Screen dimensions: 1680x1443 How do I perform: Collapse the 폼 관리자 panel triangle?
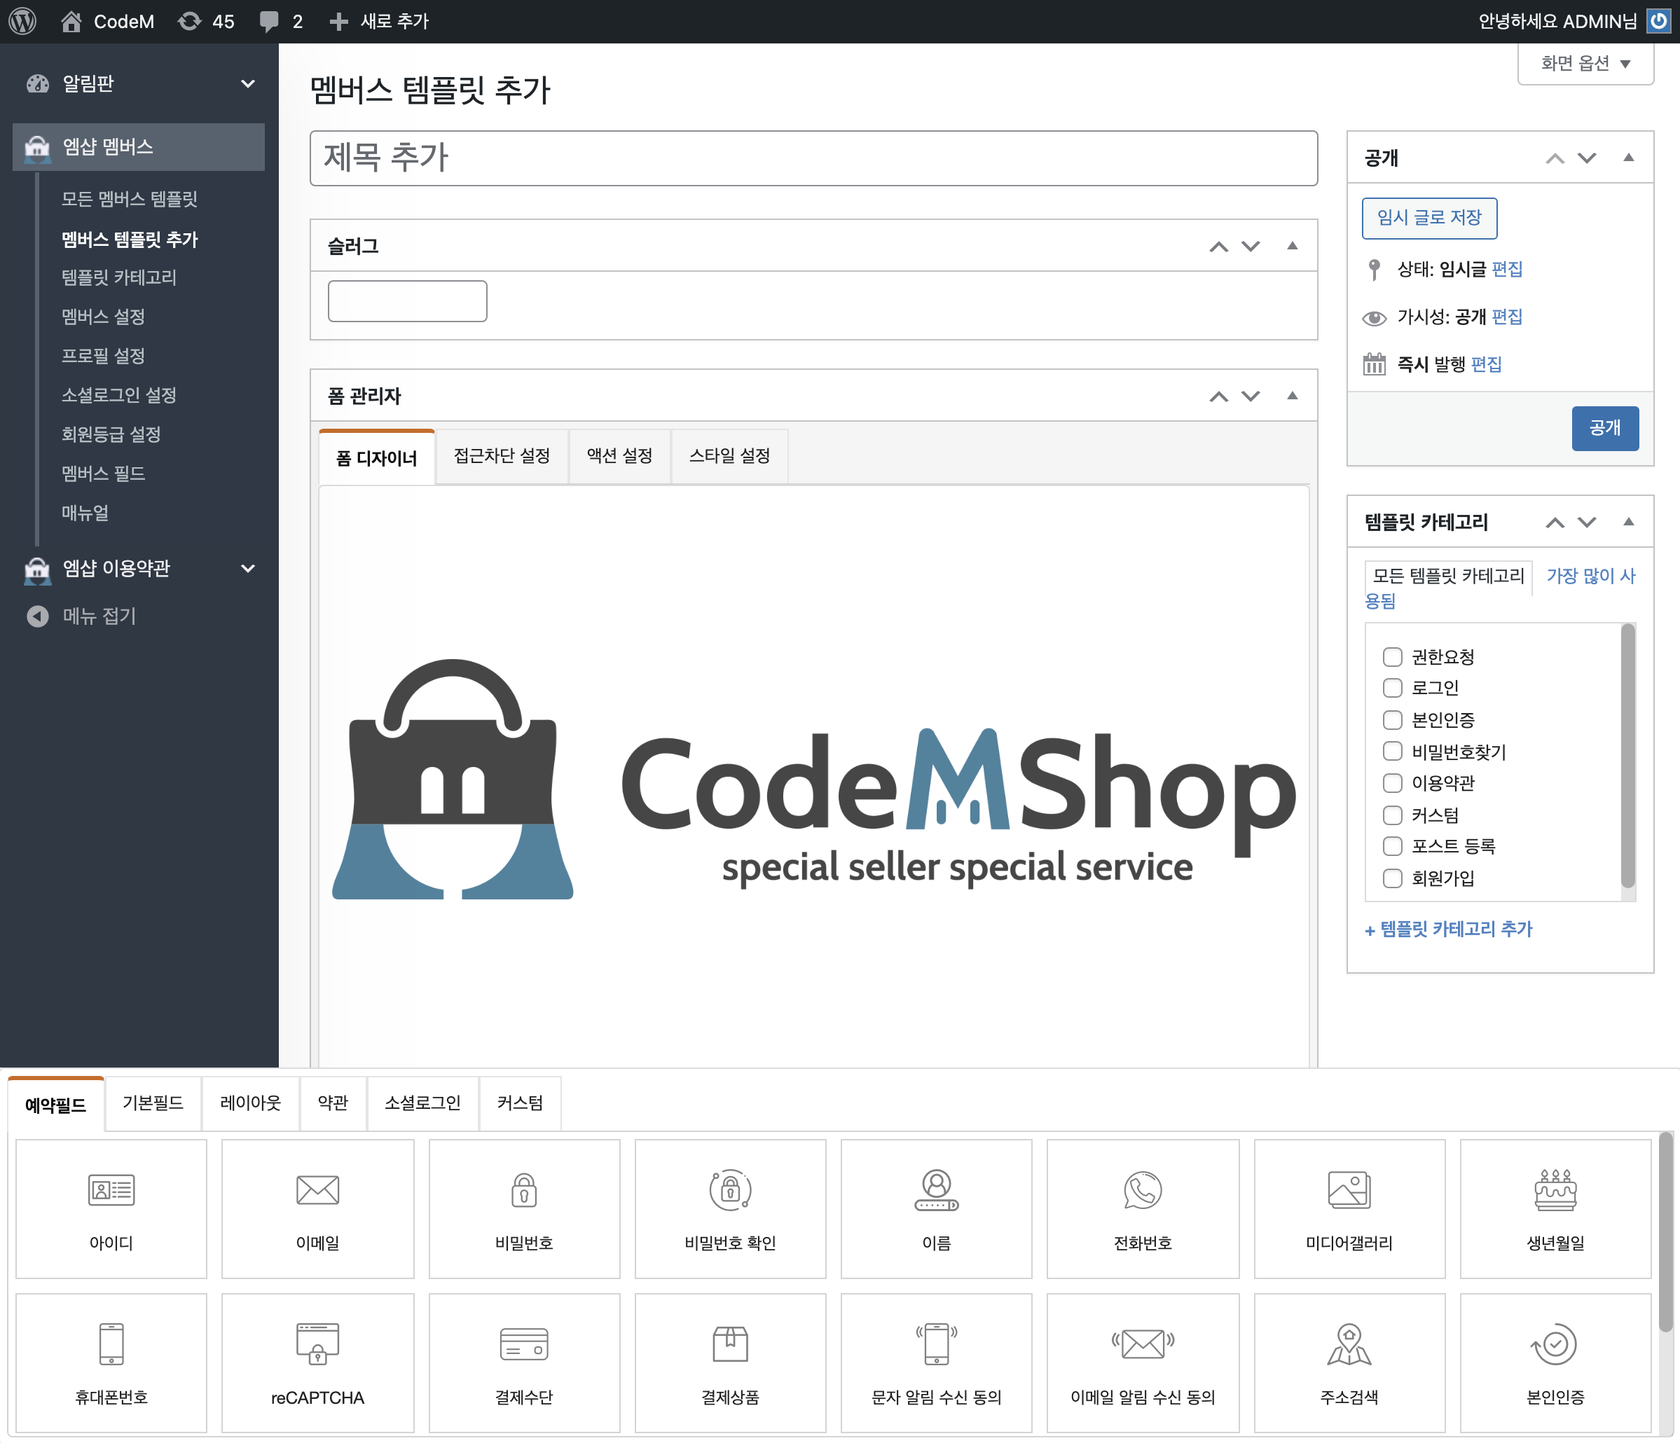(1293, 396)
